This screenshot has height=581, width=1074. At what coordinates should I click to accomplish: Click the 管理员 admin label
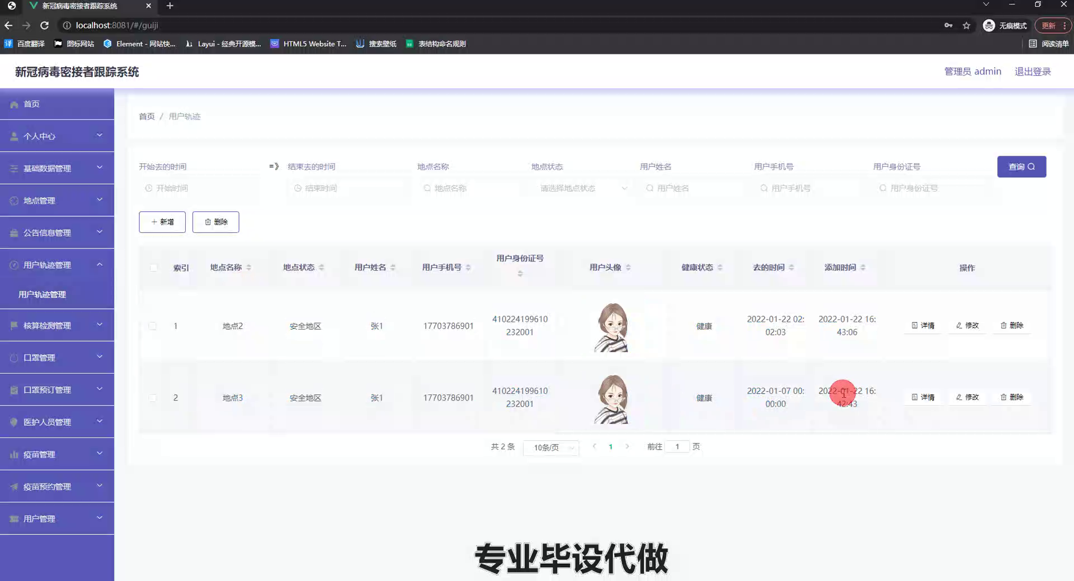pyautogui.click(x=973, y=72)
